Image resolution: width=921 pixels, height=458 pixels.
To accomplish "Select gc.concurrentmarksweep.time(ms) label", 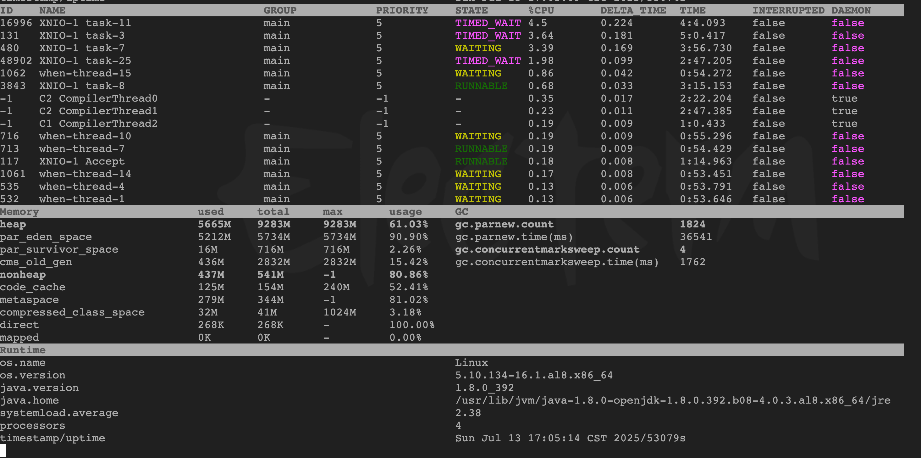I will click(557, 262).
